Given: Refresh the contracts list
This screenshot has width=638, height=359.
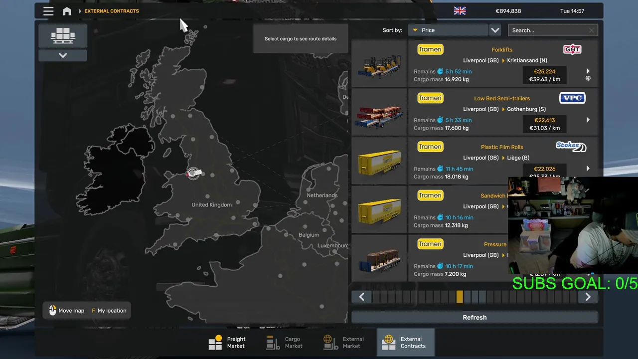Looking at the screenshot, I should 475,318.
